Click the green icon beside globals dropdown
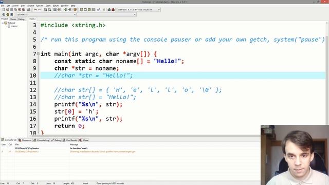329x185 pixels. [8, 14]
